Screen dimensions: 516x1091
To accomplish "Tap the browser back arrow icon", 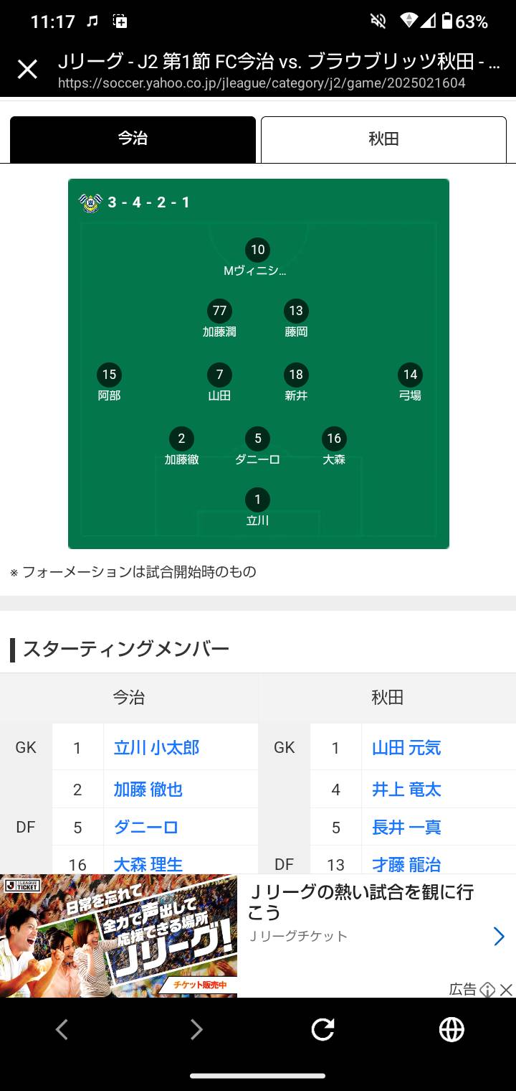I will click(x=62, y=1030).
